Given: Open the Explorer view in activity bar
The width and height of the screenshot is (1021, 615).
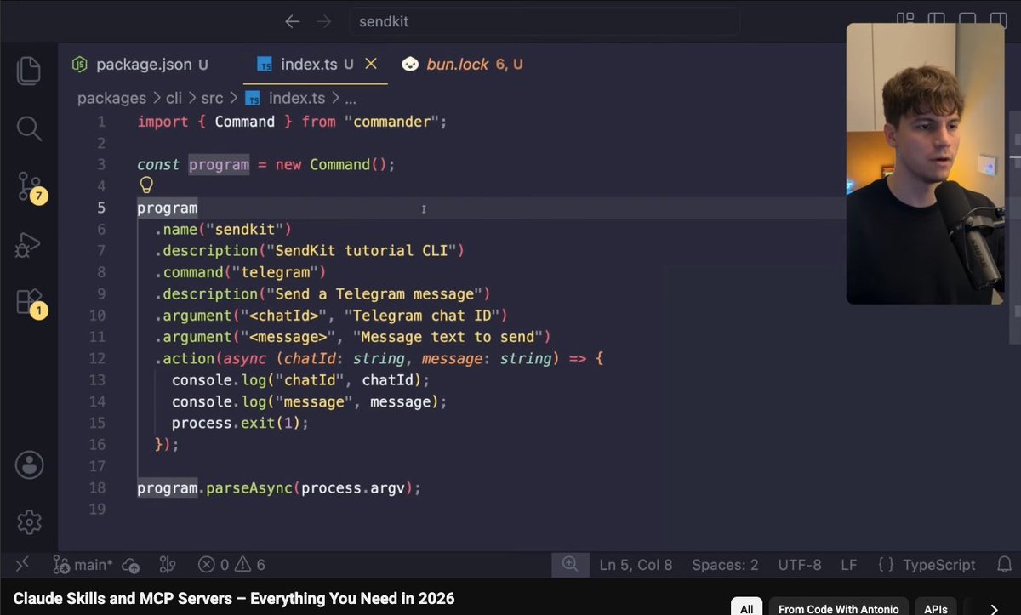Looking at the screenshot, I should (29, 70).
